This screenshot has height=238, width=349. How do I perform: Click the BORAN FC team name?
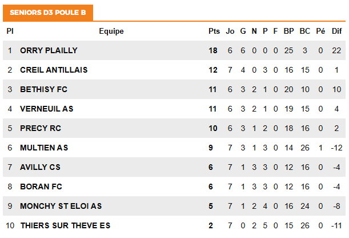click(x=41, y=187)
